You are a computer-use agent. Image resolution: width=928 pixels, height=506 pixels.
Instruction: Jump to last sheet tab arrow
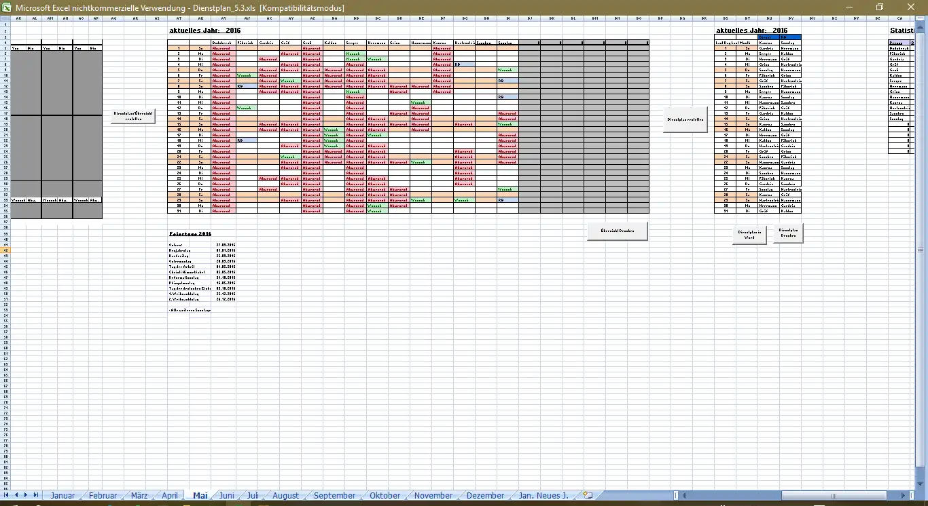pos(35,496)
